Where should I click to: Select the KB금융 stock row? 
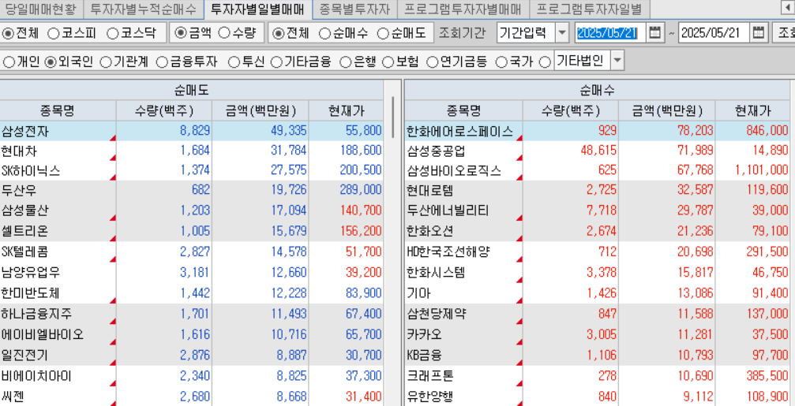tap(598, 355)
